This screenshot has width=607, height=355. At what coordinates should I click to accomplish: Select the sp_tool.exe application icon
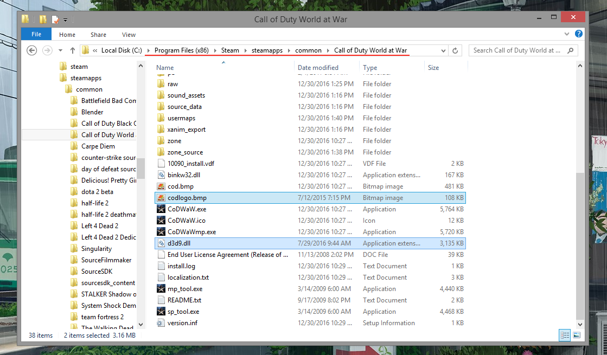(x=161, y=311)
